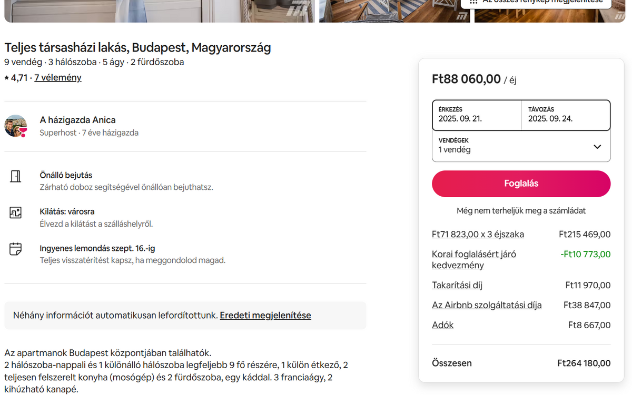Click the free cancellation calendar icon
Viewport: 632px width, 395px height.
pyautogui.click(x=16, y=249)
